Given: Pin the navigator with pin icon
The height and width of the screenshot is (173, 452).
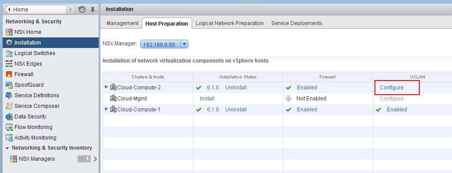Looking at the screenshot, I should pyautogui.click(x=93, y=10).
